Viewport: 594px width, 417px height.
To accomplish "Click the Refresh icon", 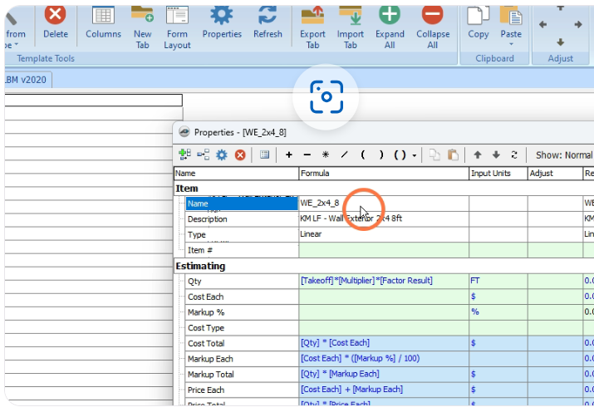I will tap(268, 22).
